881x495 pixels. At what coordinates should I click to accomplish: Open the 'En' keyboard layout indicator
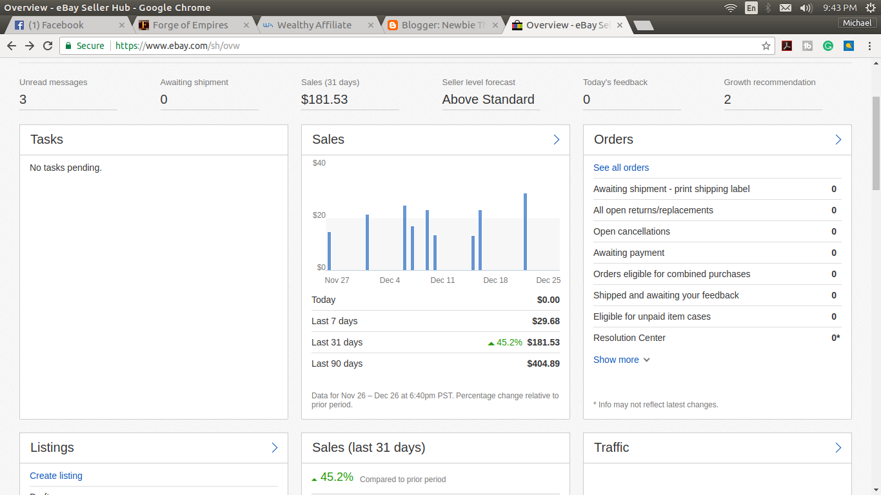751,8
